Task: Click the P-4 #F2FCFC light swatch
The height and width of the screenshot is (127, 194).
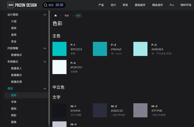Action: (x=59, y=67)
